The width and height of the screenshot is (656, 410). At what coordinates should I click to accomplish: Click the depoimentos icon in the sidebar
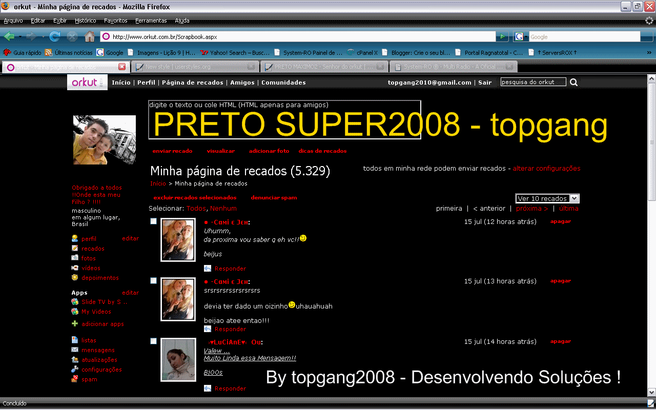(75, 277)
